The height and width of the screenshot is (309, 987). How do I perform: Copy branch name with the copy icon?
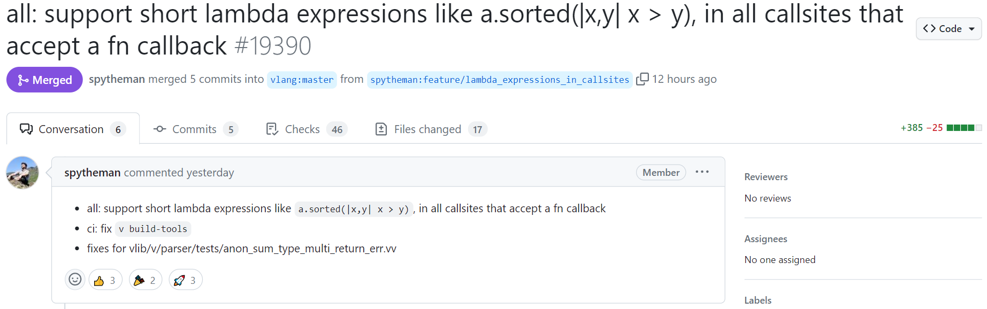pos(642,79)
